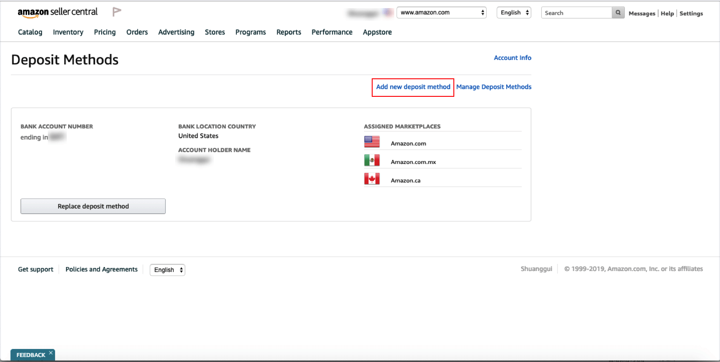Open the Orders menu
720x362 pixels.
click(137, 32)
